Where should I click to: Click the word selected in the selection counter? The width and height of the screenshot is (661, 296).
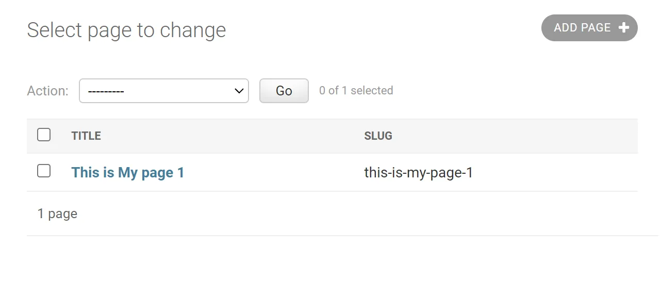click(x=372, y=91)
